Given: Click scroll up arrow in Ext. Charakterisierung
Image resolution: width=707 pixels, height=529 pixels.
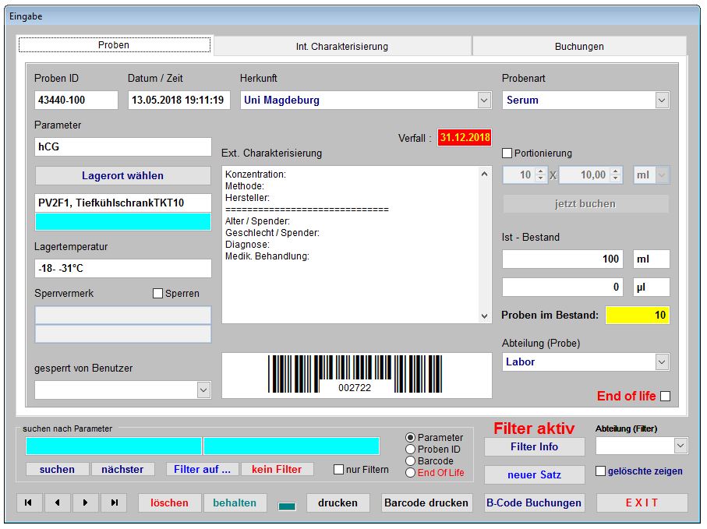Looking at the screenshot, I should point(484,174).
